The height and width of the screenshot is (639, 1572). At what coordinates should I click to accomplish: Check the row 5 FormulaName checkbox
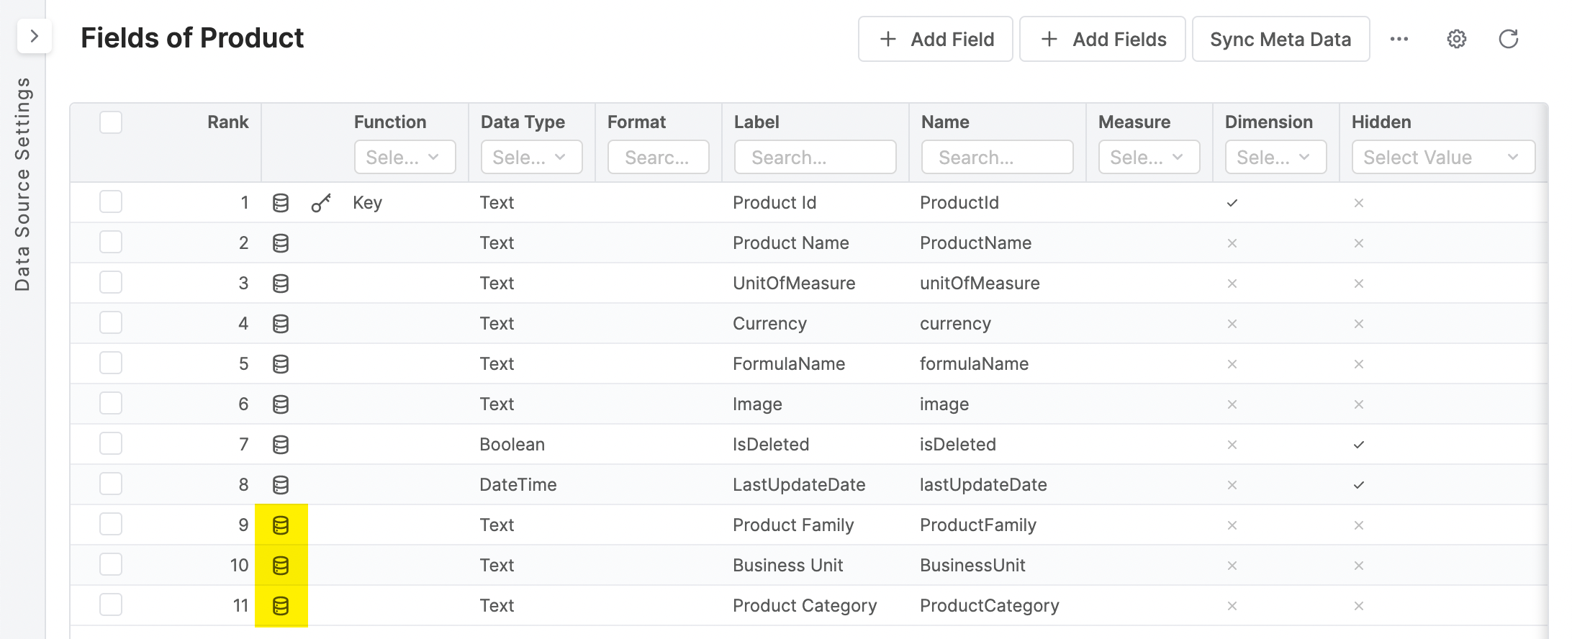111,363
